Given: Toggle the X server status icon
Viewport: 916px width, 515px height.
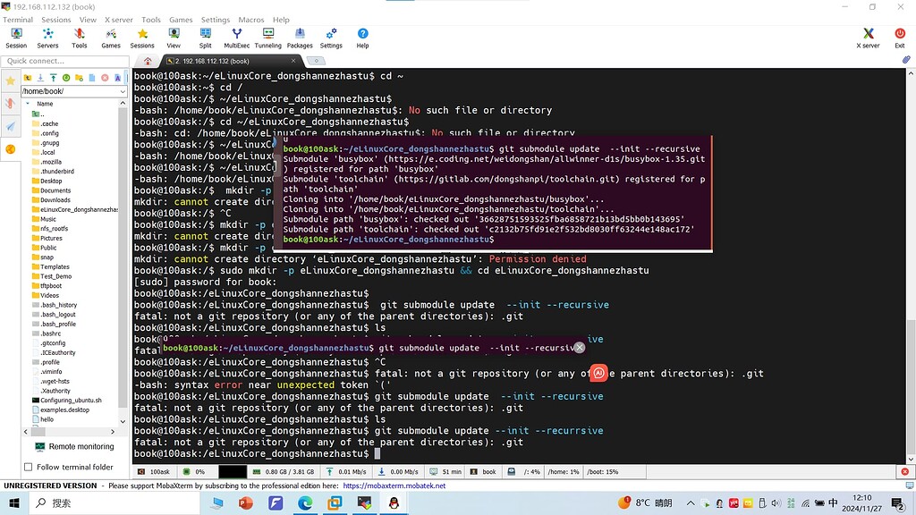Looking at the screenshot, I should 867,36.
